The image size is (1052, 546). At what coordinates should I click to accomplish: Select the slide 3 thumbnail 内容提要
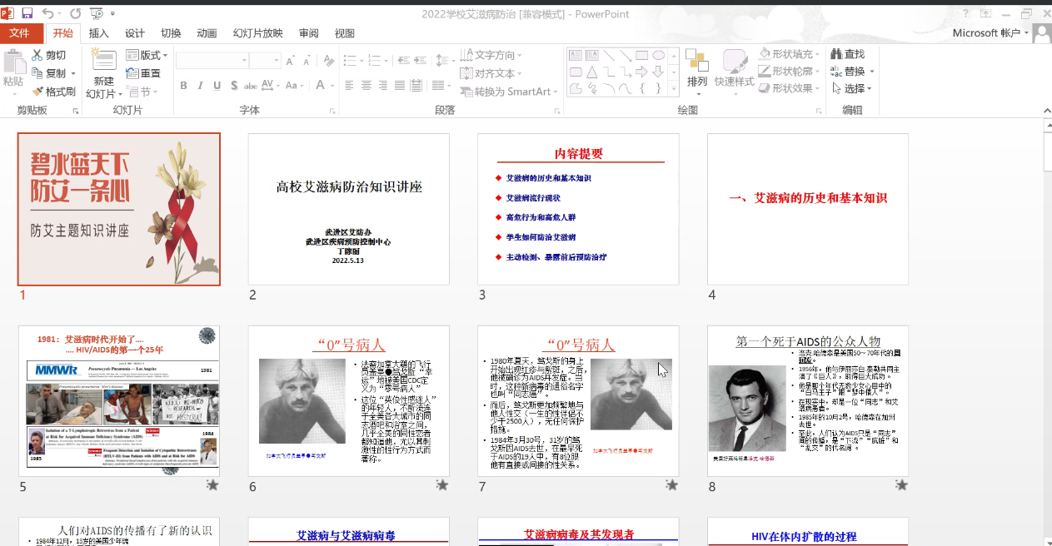(578, 209)
